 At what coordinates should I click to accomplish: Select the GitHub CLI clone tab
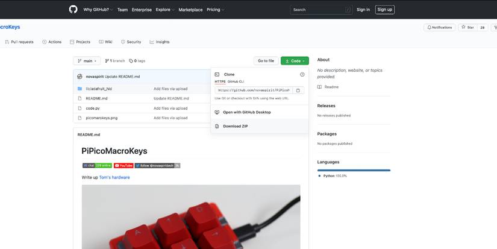tap(236, 82)
